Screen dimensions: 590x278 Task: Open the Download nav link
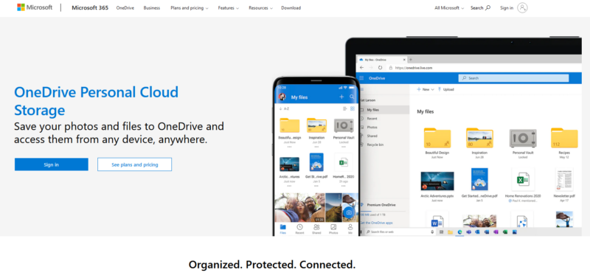coord(291,8)
